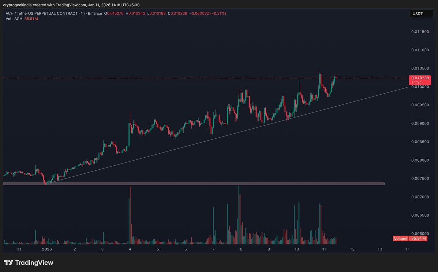Click the date label 7 on time axis
The height and width of the screenshot is (272, 438).
(x=213, y=249)
